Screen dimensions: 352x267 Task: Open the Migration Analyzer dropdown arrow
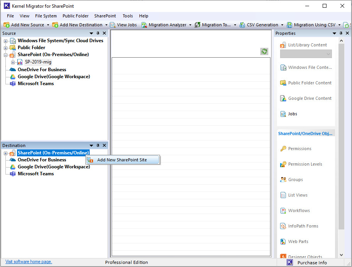click(190, 25)
